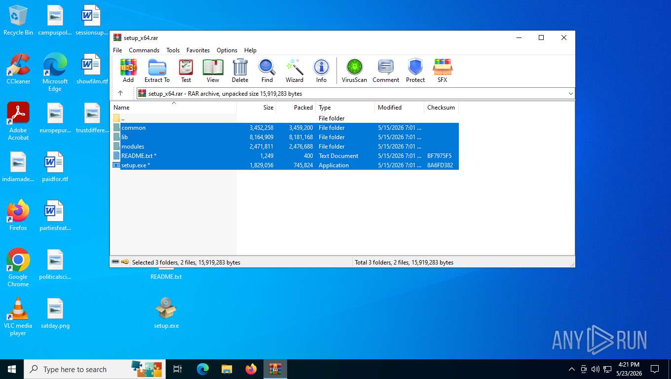Open the Tools menu
This screenshot has width=671, height=379.
[173, 50]
